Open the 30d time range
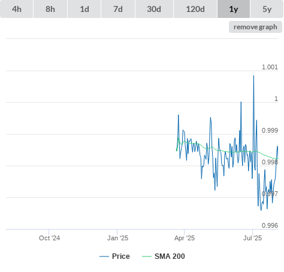Image resolution: width=284 pixels, height=272 pixels. click(154, 9)
